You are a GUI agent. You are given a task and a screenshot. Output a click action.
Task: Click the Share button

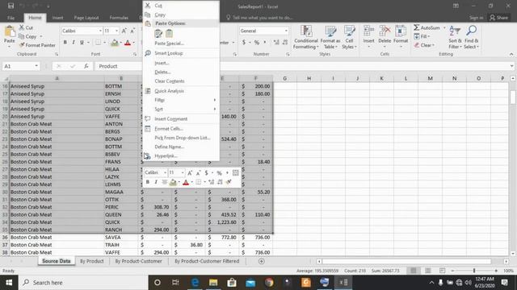[x=499, y=18]
